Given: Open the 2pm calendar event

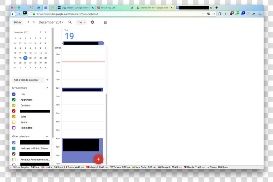Looking at the screenshot, I should (x=82, y=90).
